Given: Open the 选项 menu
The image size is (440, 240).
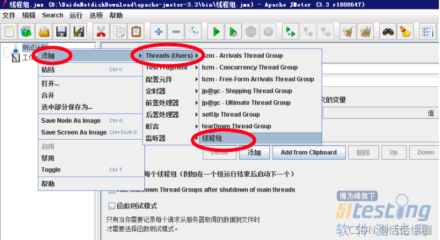Looking at the screenshot, I should 96,15.
